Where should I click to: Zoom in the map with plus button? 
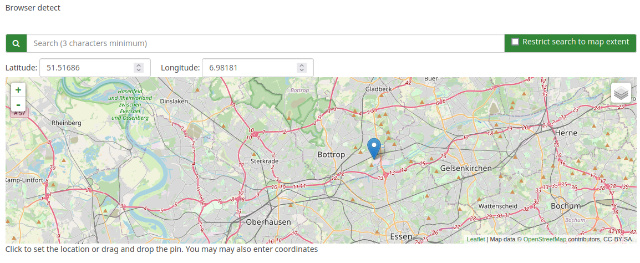click(x=18, y=90)
